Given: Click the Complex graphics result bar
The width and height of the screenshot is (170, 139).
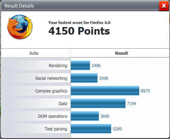Looking at the screenshot, I should click(x=105, y=91).
